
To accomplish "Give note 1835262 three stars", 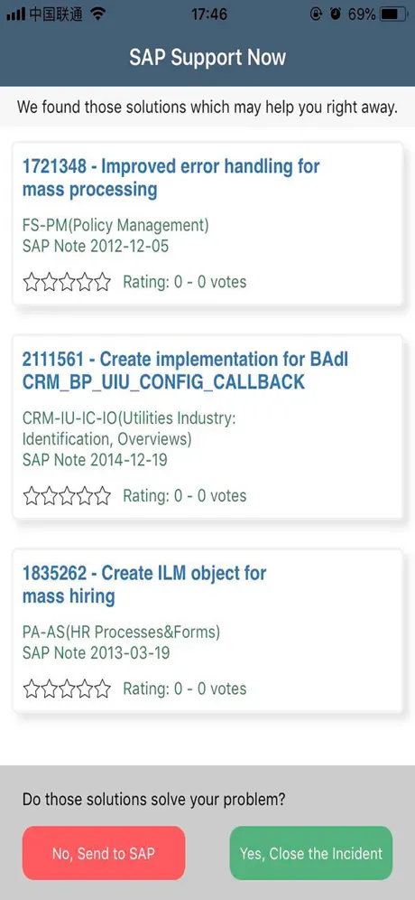I will tap(67, 689).
